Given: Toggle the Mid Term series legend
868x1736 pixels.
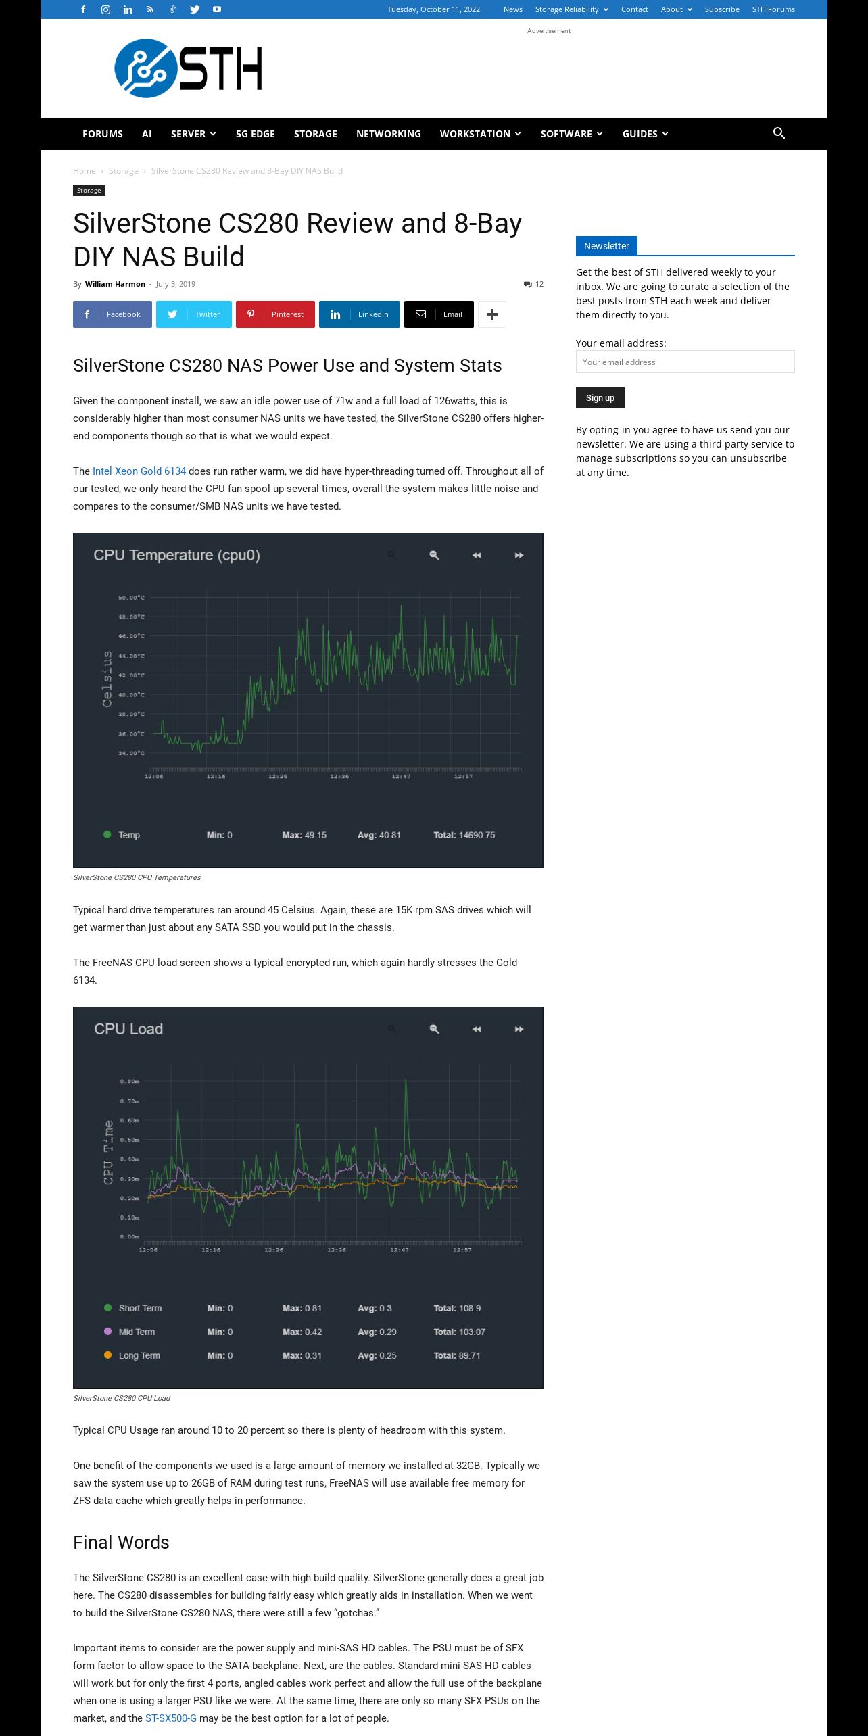Looking at the screenshot, I should pos(129,1332).
